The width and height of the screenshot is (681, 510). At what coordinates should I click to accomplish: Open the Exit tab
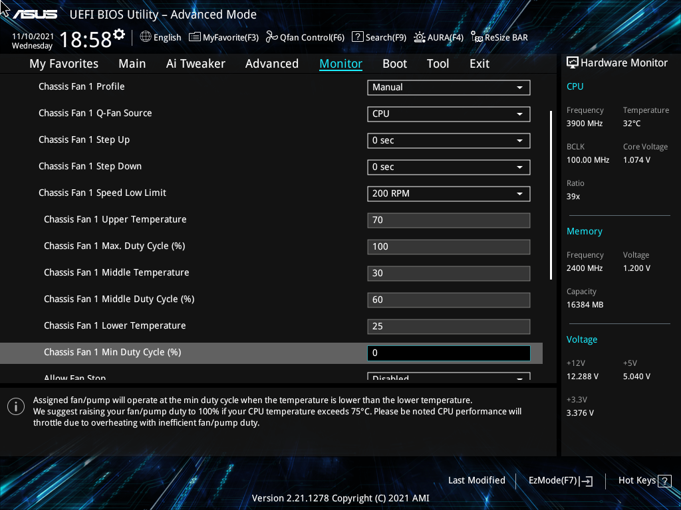click(x=479, y=64)
